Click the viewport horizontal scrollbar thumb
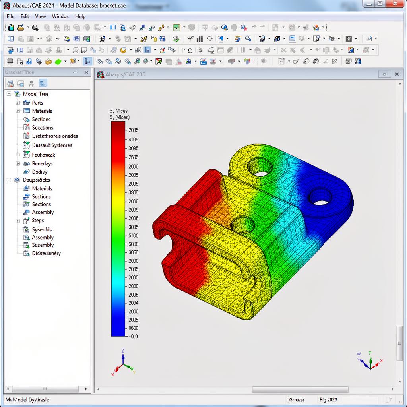The height and width of the screenshot is (407, 407). pos(300,390)
